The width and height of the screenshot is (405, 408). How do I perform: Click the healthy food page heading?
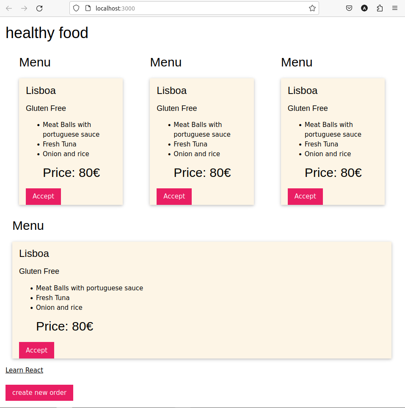coord(47,33)
